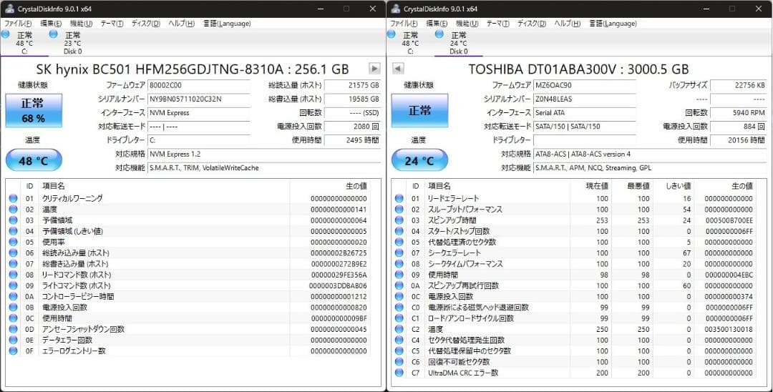This screenshot has width=773, height=392.
Task: Click 項目名 column header in left table
Action: pos(164,186)
